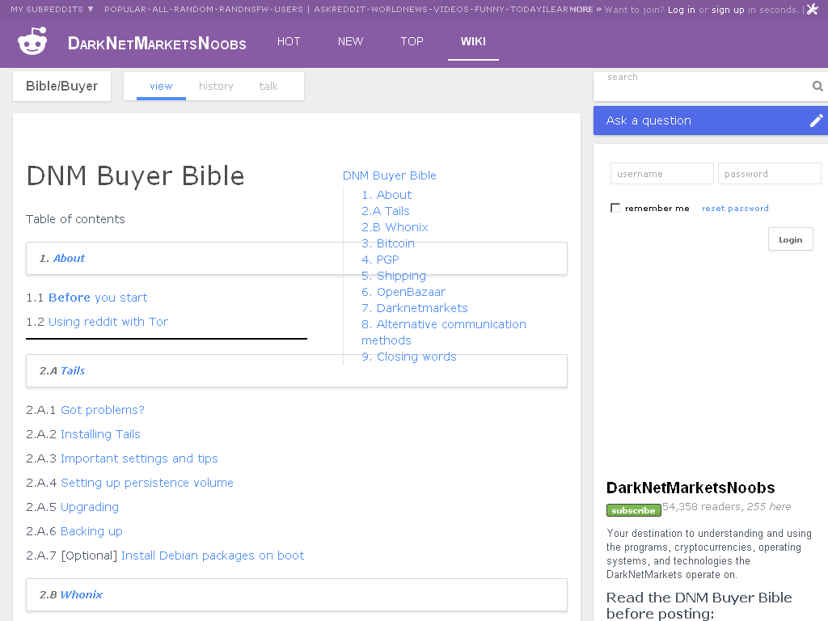Jump to 5. Shipping in floating contents
This screenshot has width=828, height=621.
point(394,277)
